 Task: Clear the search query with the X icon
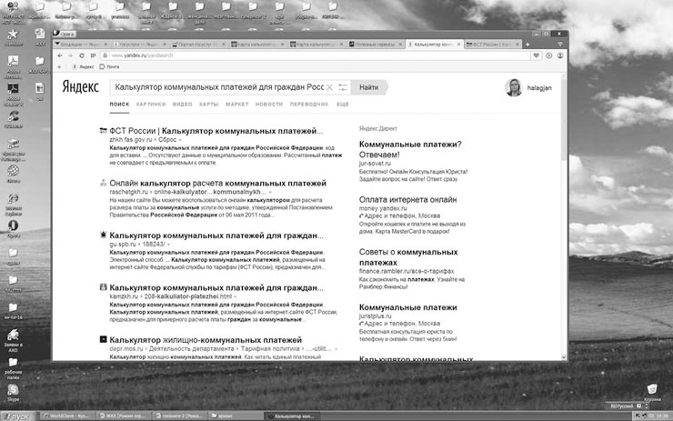329,88
